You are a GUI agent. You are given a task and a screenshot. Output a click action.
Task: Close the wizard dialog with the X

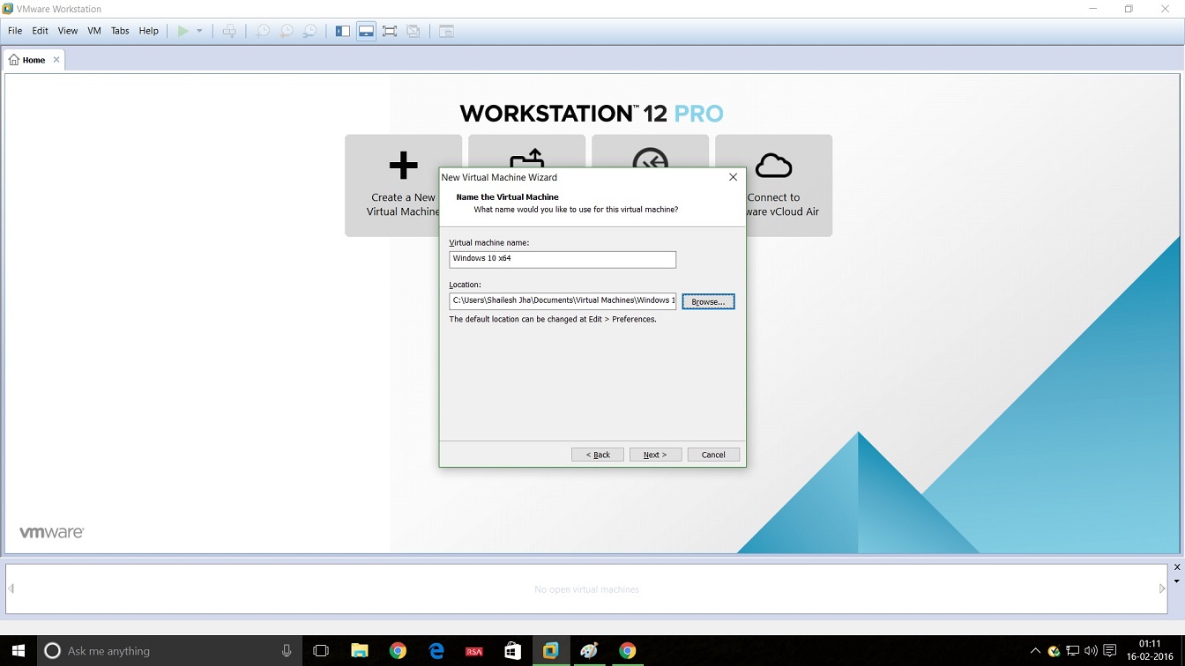[x=733, y=177]
